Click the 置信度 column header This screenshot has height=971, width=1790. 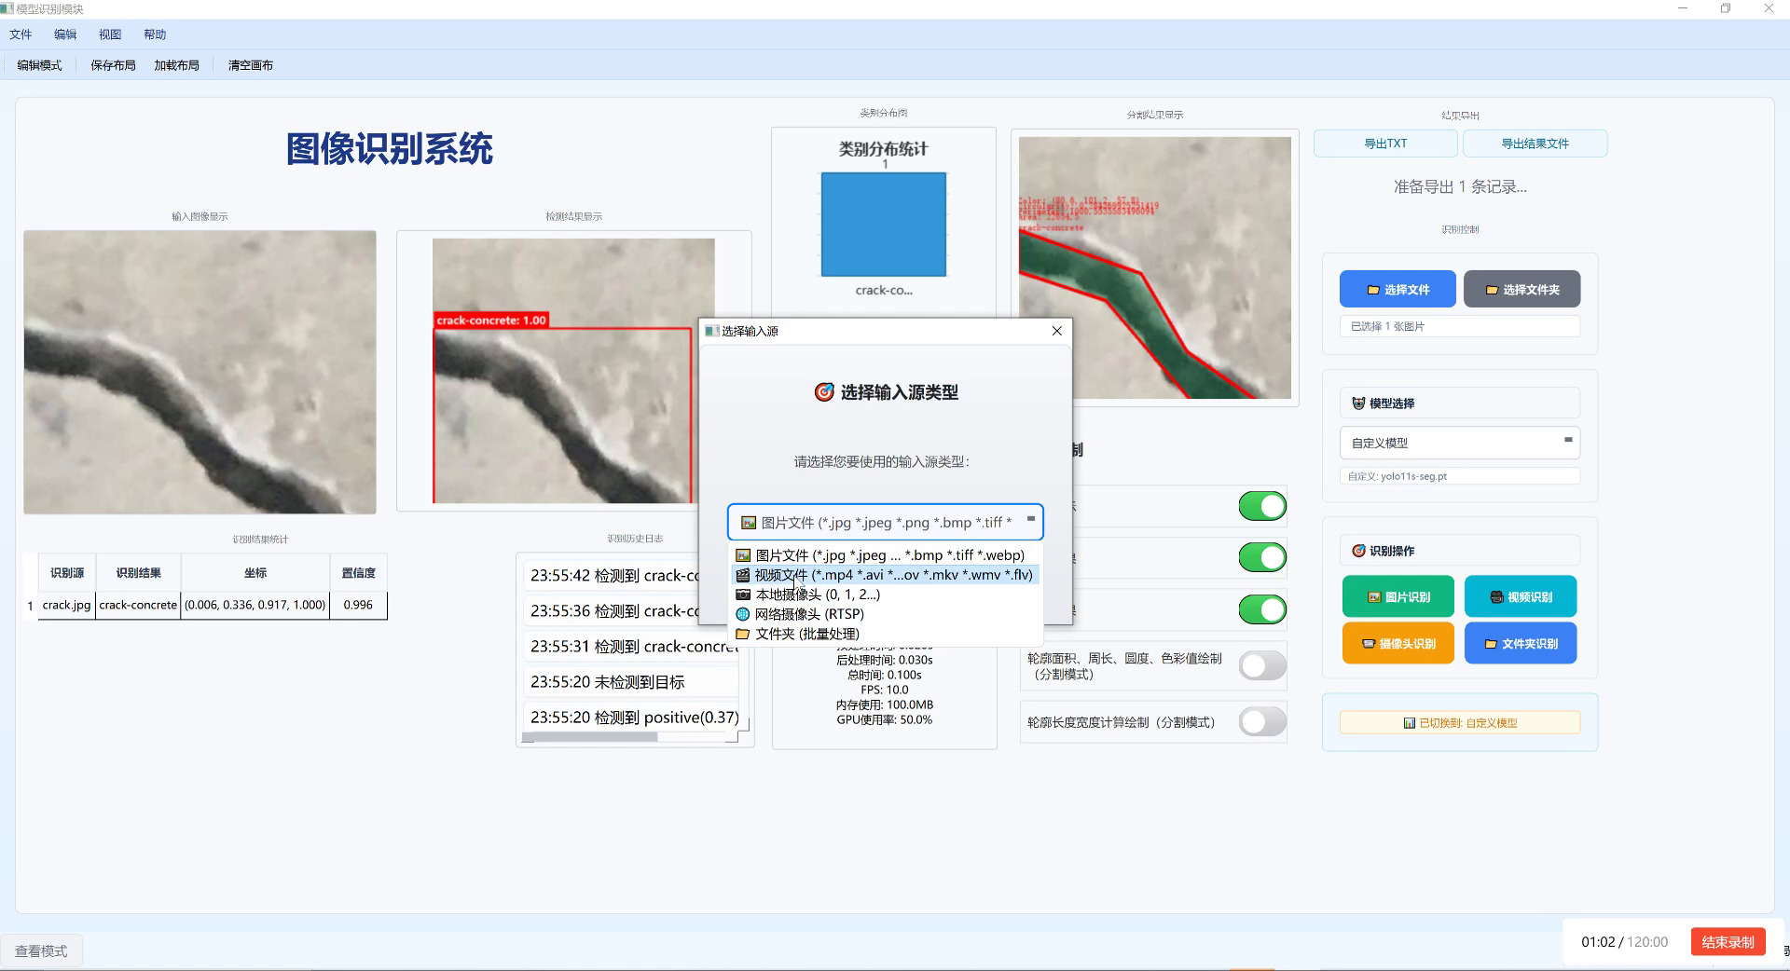click(x=358, y=573)
